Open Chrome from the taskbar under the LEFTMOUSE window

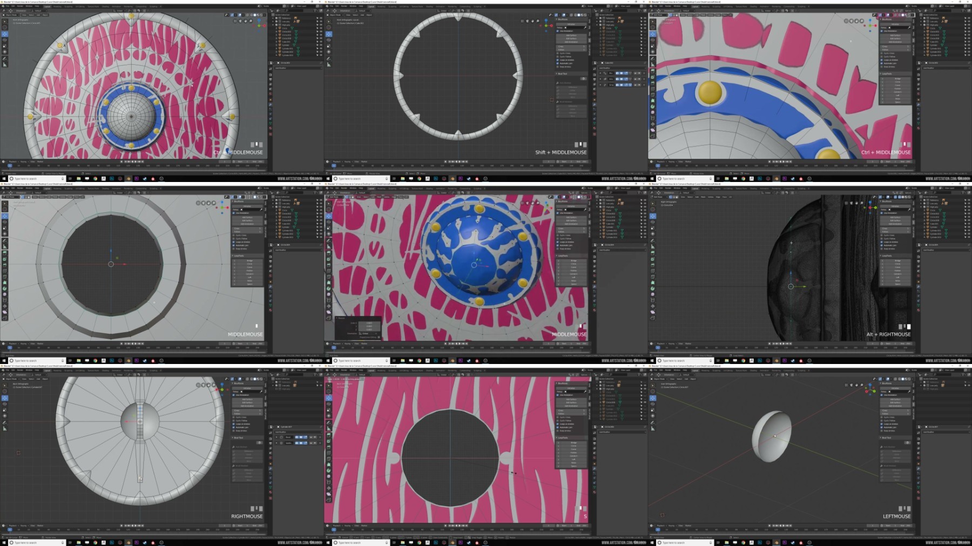pyautogui.click(x=743, y=542)
